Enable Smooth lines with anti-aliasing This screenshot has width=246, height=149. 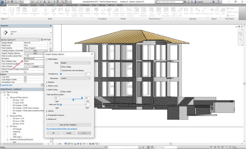tap(61, 70)
